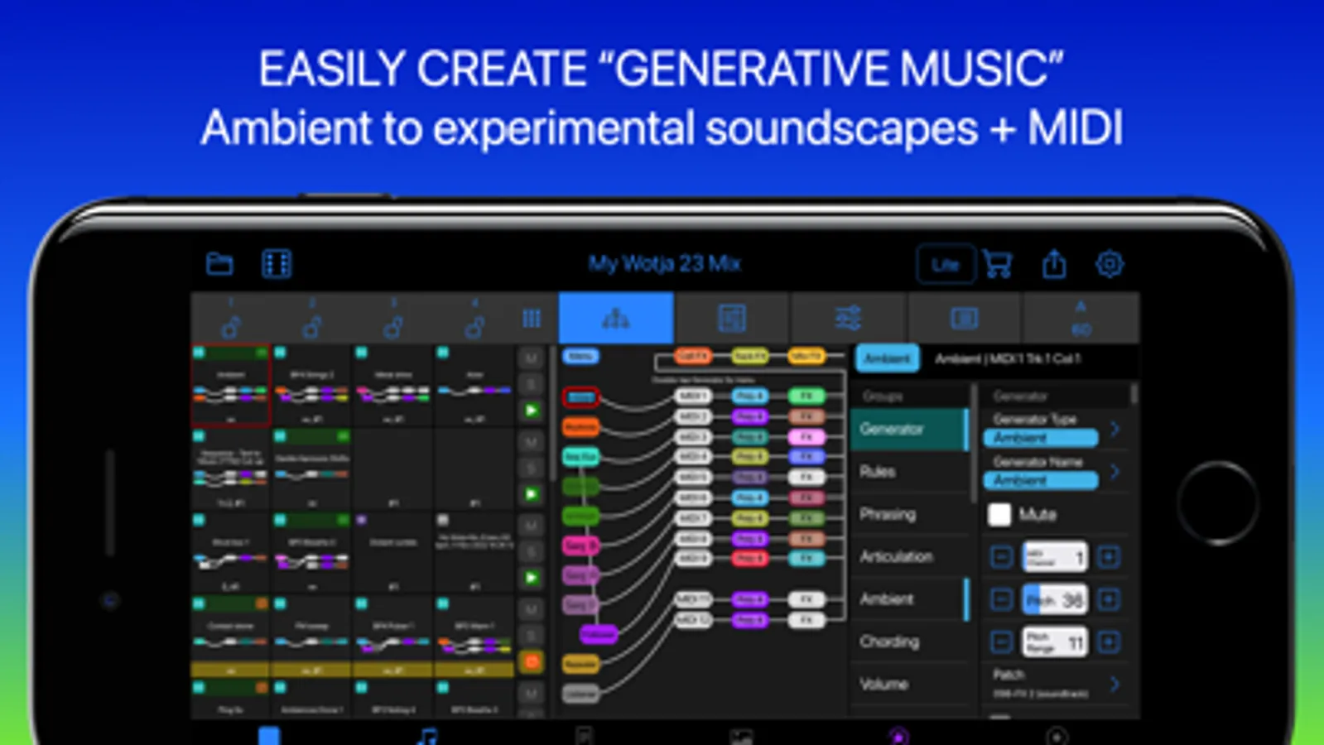Decrease Pitch 36 with the minus button

tap(1001, 599)
